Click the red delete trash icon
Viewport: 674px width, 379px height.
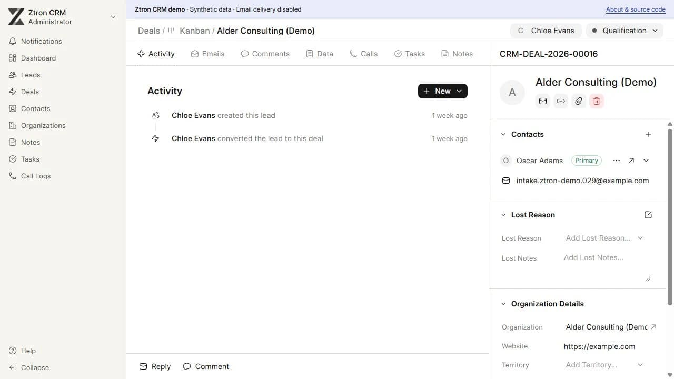coord(597,101)
